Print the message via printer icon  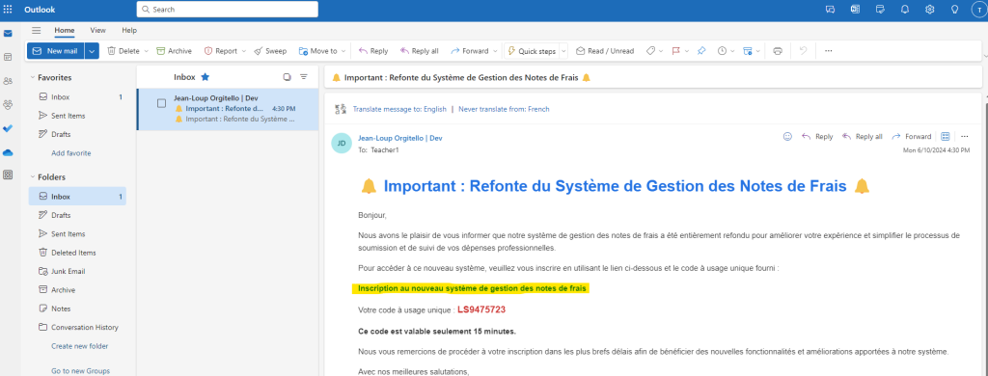(778, 51)
